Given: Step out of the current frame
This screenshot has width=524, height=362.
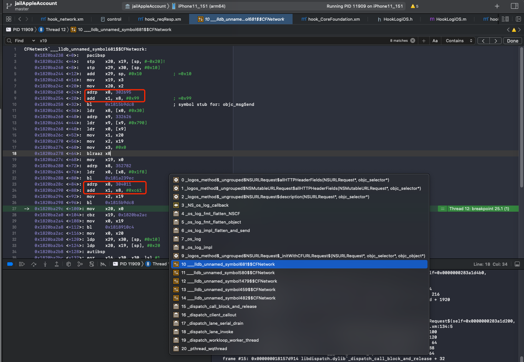Looking at the screenshot, I should pos(57,264).
